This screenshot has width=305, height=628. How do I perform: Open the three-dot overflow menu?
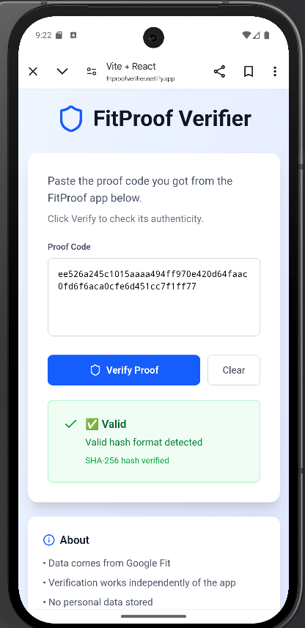pyautogui.click(x=274, y=72)
